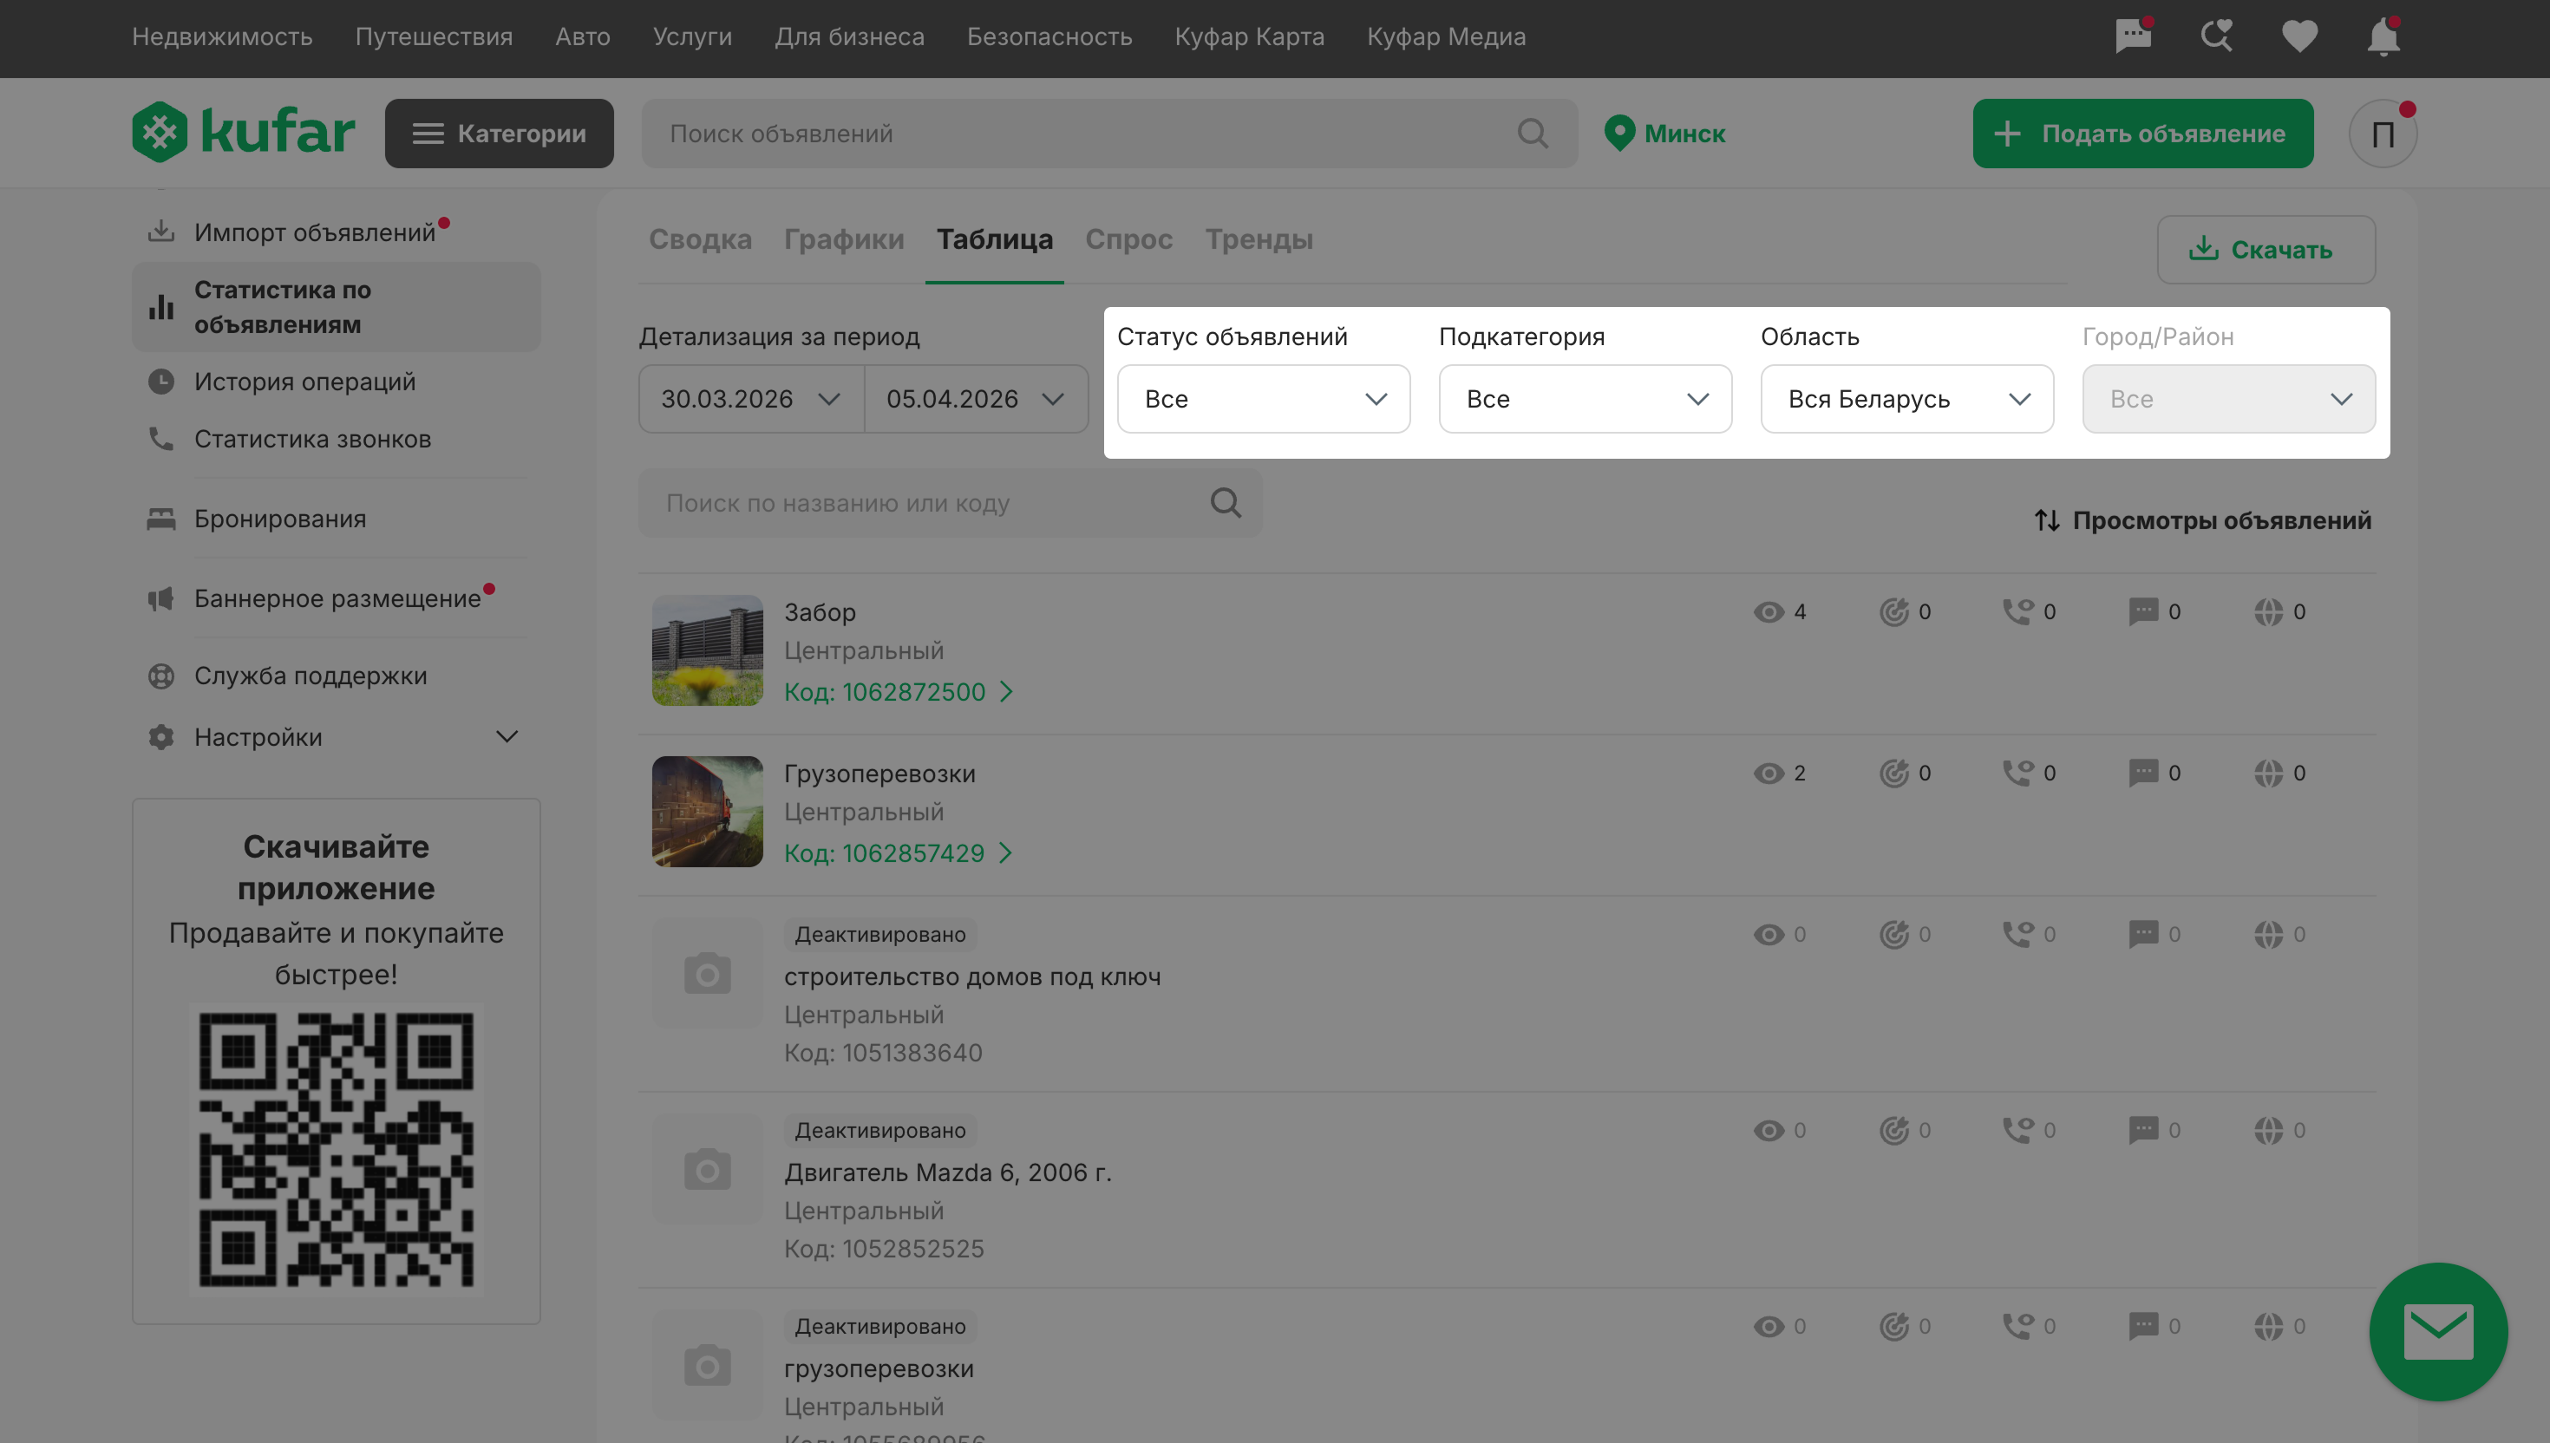Click the sort arrows icon near Просмотры объявлений

pos(2047,520)
